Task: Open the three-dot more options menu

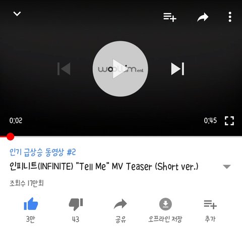Action: [230, 17]
